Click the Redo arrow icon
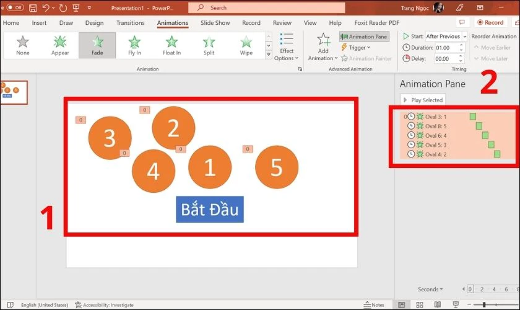This screenshot has height=310, width=520. 63,7
